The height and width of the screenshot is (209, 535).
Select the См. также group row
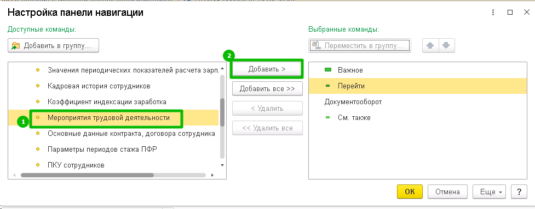(418, 118)
